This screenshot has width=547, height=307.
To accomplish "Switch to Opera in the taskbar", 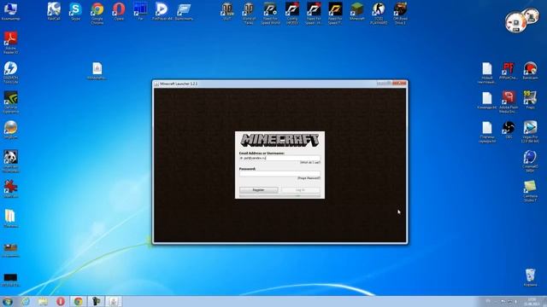I will (61, 301).
